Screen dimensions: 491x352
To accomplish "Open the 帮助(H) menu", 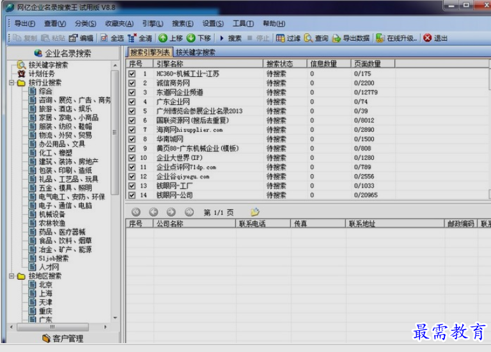I will [274, 24].
